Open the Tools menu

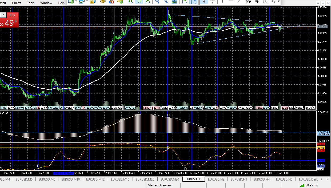[31, 3]
